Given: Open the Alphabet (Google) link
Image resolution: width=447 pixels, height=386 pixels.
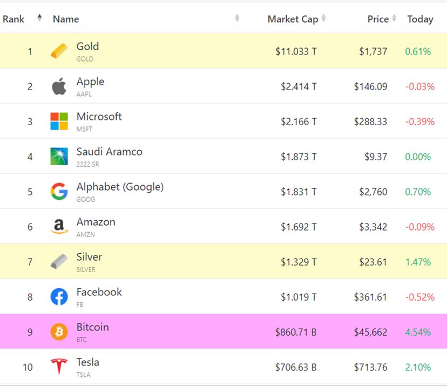Looking at the screenshot, I should pyautogui.click(x=120, y=187).
